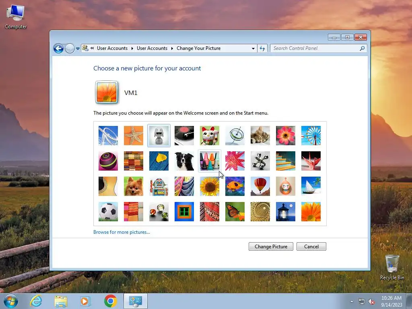412x309 pixels.
Task: Refresh the Control Panel page
Action: click(x=262, y=48)
